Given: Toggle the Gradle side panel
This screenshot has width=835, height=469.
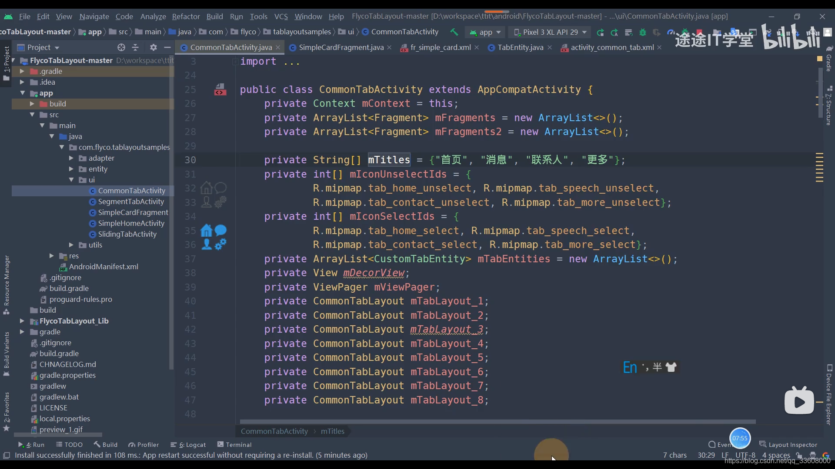Looking at the screenshot, I should tap(829, 59).
